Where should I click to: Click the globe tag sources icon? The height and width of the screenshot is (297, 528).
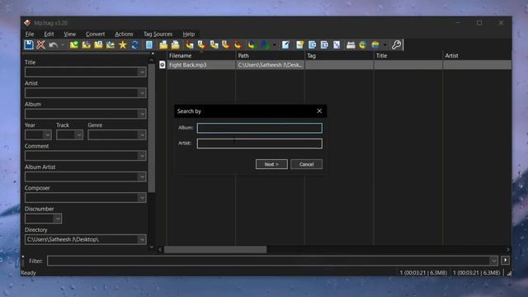(375, 45)
